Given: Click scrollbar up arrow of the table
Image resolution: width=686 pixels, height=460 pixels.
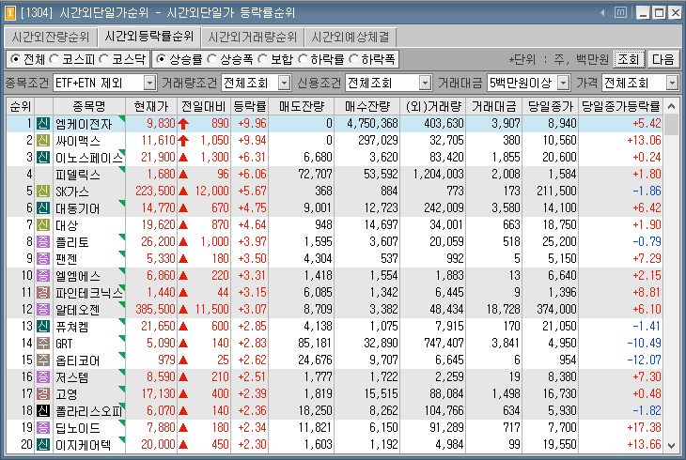Looking at the screenshot, I should [x=672, y=106].
